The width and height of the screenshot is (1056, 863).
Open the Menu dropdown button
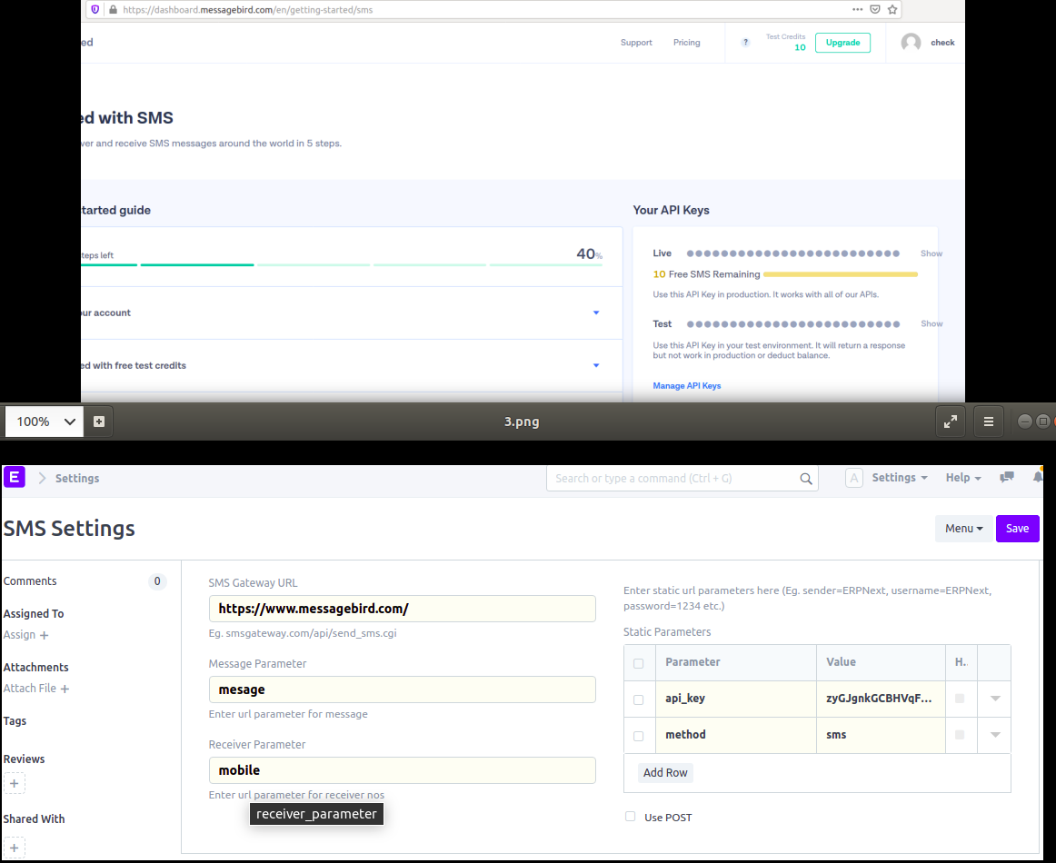click(x=963, y=529)
